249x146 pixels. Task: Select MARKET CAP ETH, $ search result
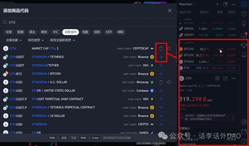point(88,49)
